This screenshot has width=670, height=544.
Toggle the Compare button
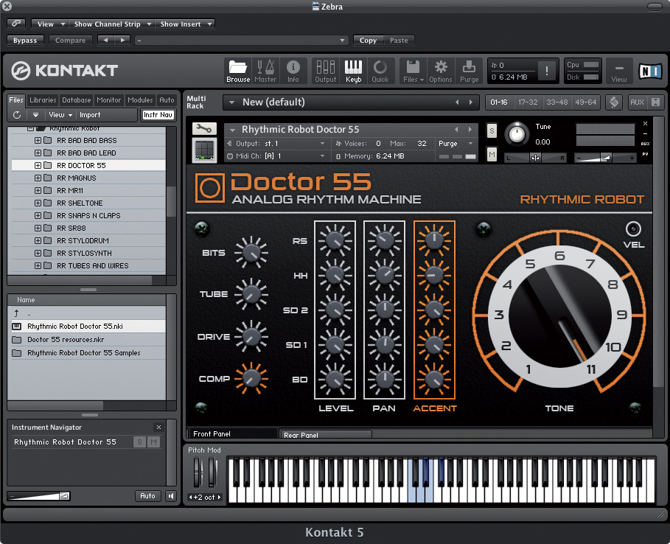70,40
